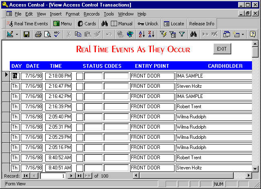Check the status box for 2:18:08 PM row
Image resolution: width=261 pixels, height=189 pixels.
click(x=80, y=76)
